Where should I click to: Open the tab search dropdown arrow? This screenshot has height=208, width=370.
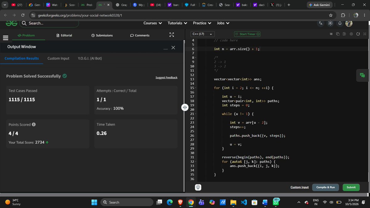(x=5, y=5)
